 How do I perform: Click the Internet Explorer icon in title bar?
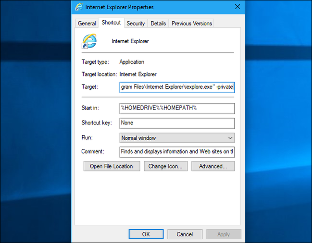click(x=78, y=7)
